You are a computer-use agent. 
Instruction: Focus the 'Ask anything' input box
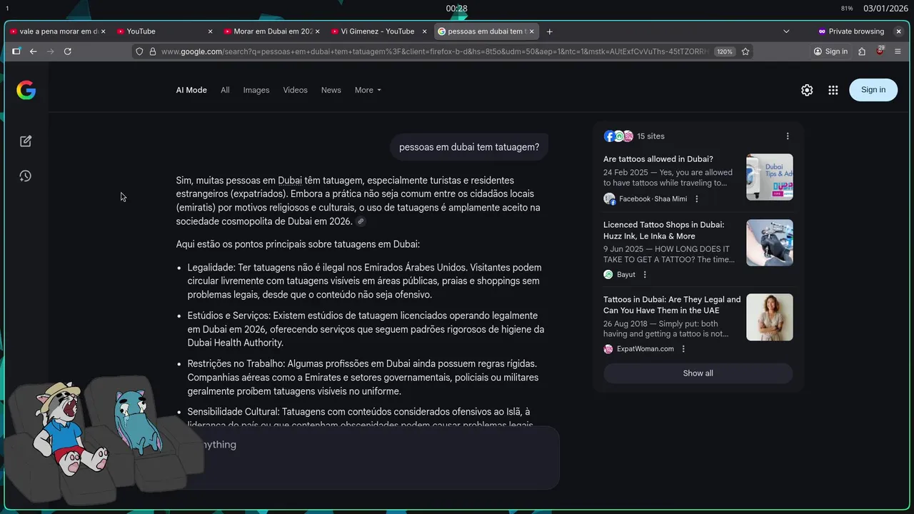368,457
